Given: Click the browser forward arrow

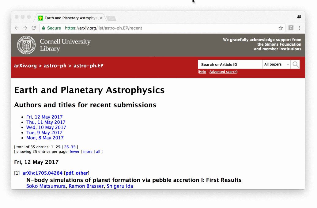Looking at the screenshot, I should click(x=25, y=28).
